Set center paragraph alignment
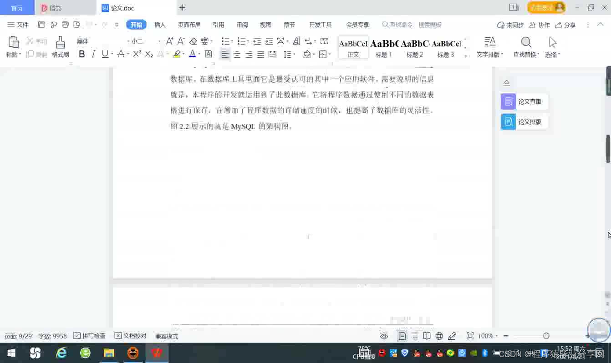 point(237,55)
